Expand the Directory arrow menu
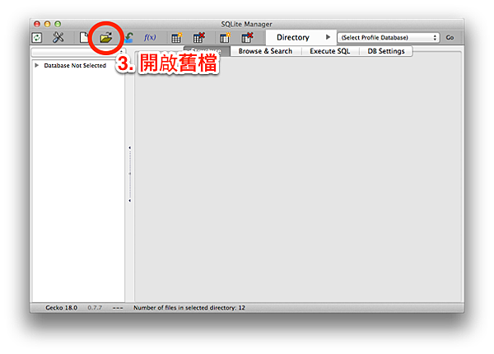This screenshot has height=354, width=494. (328, 37)
